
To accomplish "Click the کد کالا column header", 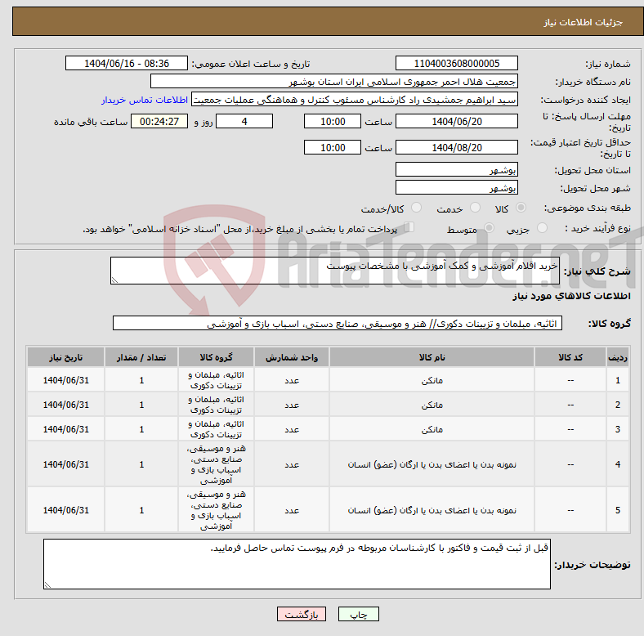I will pyautogui.click(x=570, y=357).
